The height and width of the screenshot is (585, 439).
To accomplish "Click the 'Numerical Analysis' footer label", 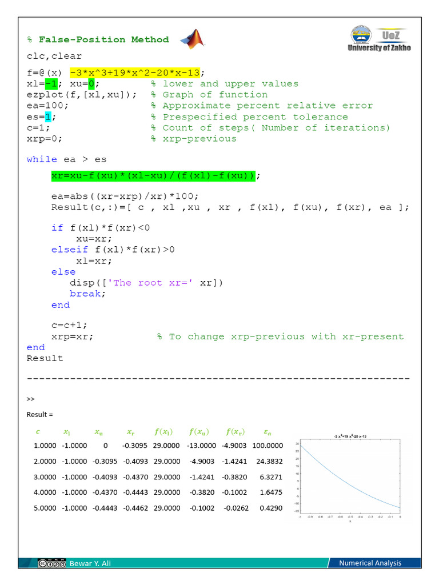I will (370, 563).
